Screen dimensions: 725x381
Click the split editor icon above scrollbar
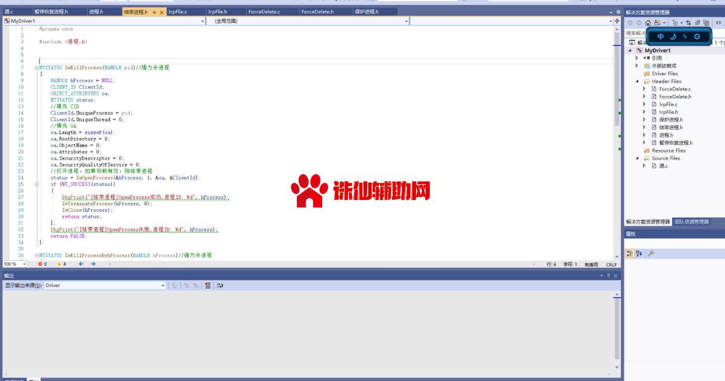pos(617,21)
